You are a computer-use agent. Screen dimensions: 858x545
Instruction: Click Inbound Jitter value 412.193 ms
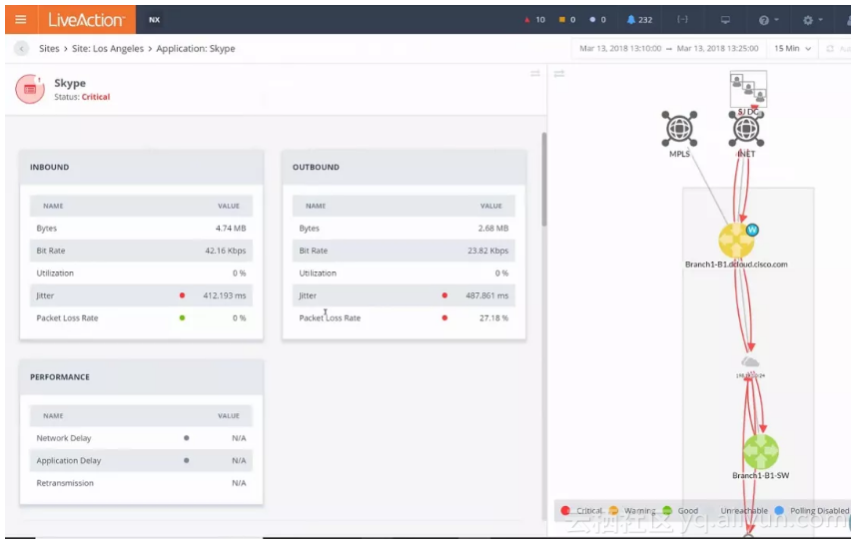pos(225,295)
